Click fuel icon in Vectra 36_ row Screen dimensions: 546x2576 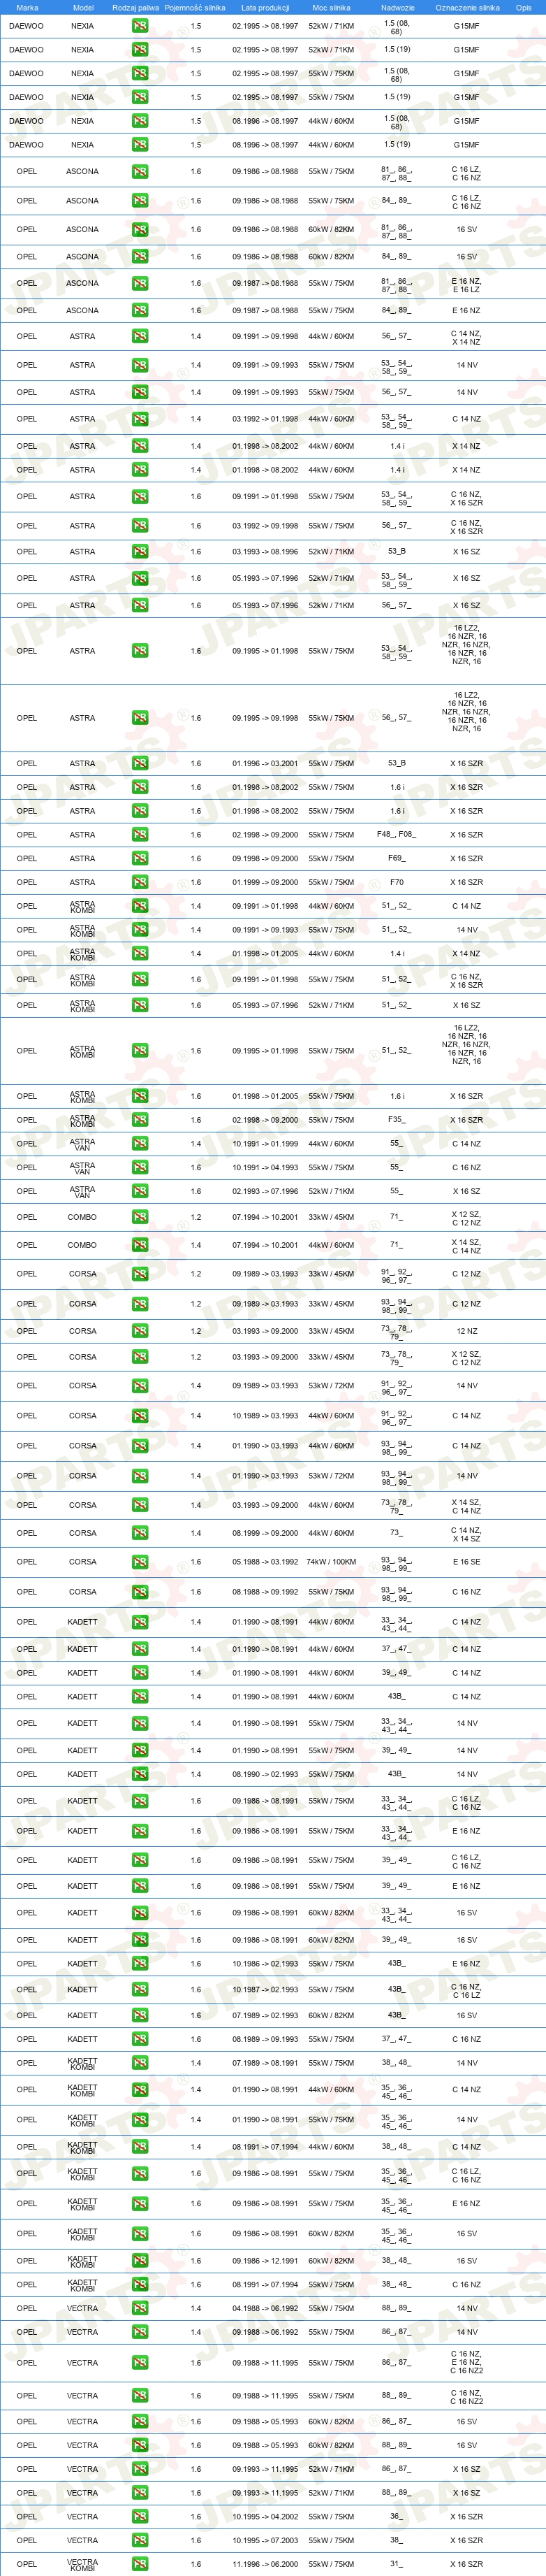[140, 2516]
